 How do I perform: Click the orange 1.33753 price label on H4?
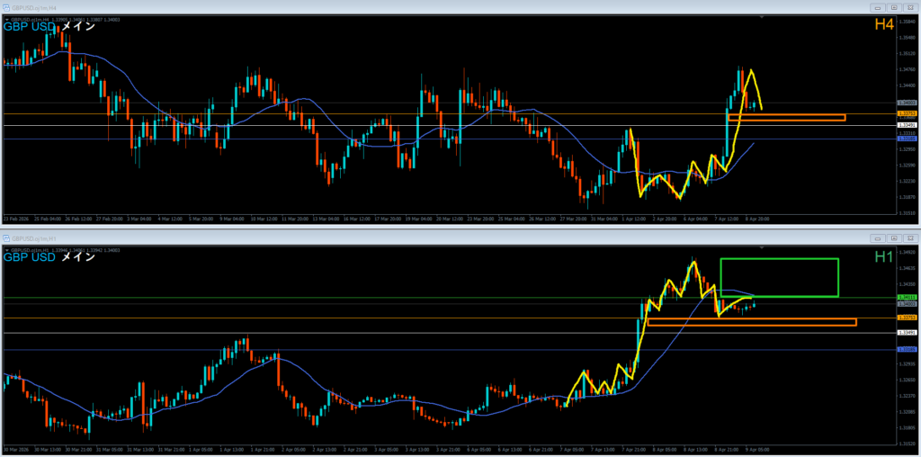pos(907,114)
